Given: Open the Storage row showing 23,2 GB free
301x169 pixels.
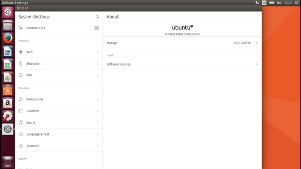Looking at the screenshot, I should point(182,43).
